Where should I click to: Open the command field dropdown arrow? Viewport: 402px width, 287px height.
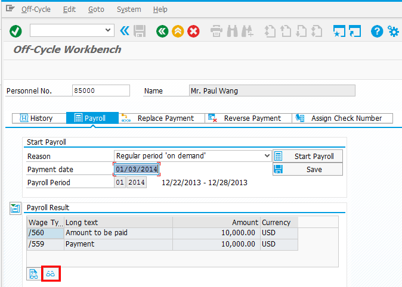108,30
